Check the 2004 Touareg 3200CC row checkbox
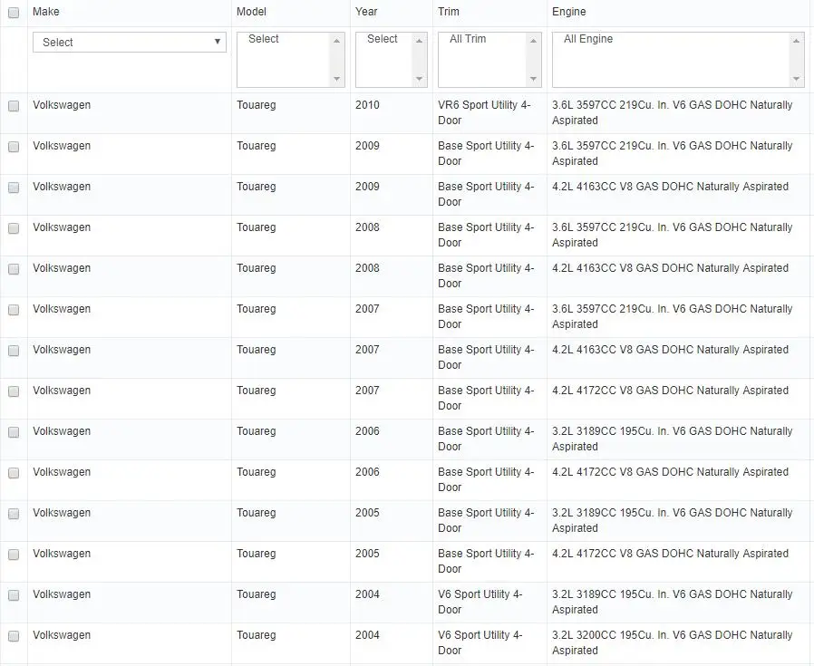The height and width of the screenshot is (666, 814). click(14, 636)
